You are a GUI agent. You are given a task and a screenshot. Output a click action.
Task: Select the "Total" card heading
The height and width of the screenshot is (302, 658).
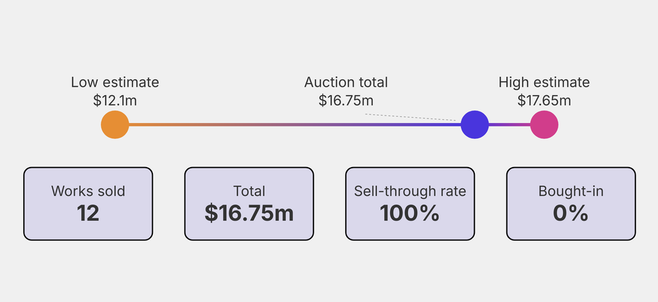249,191
